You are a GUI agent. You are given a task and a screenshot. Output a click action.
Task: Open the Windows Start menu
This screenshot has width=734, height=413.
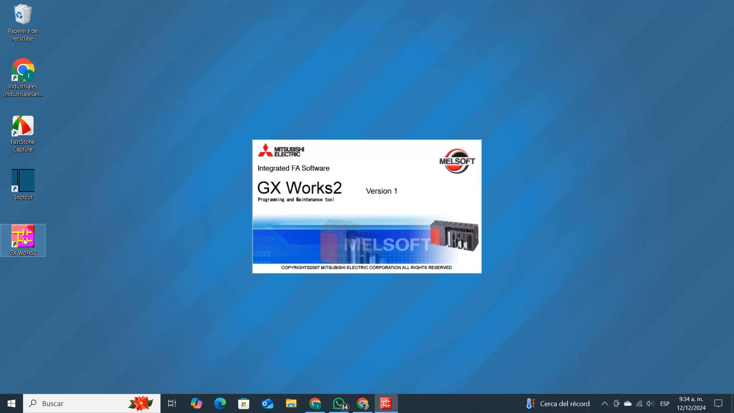[11, 403]
